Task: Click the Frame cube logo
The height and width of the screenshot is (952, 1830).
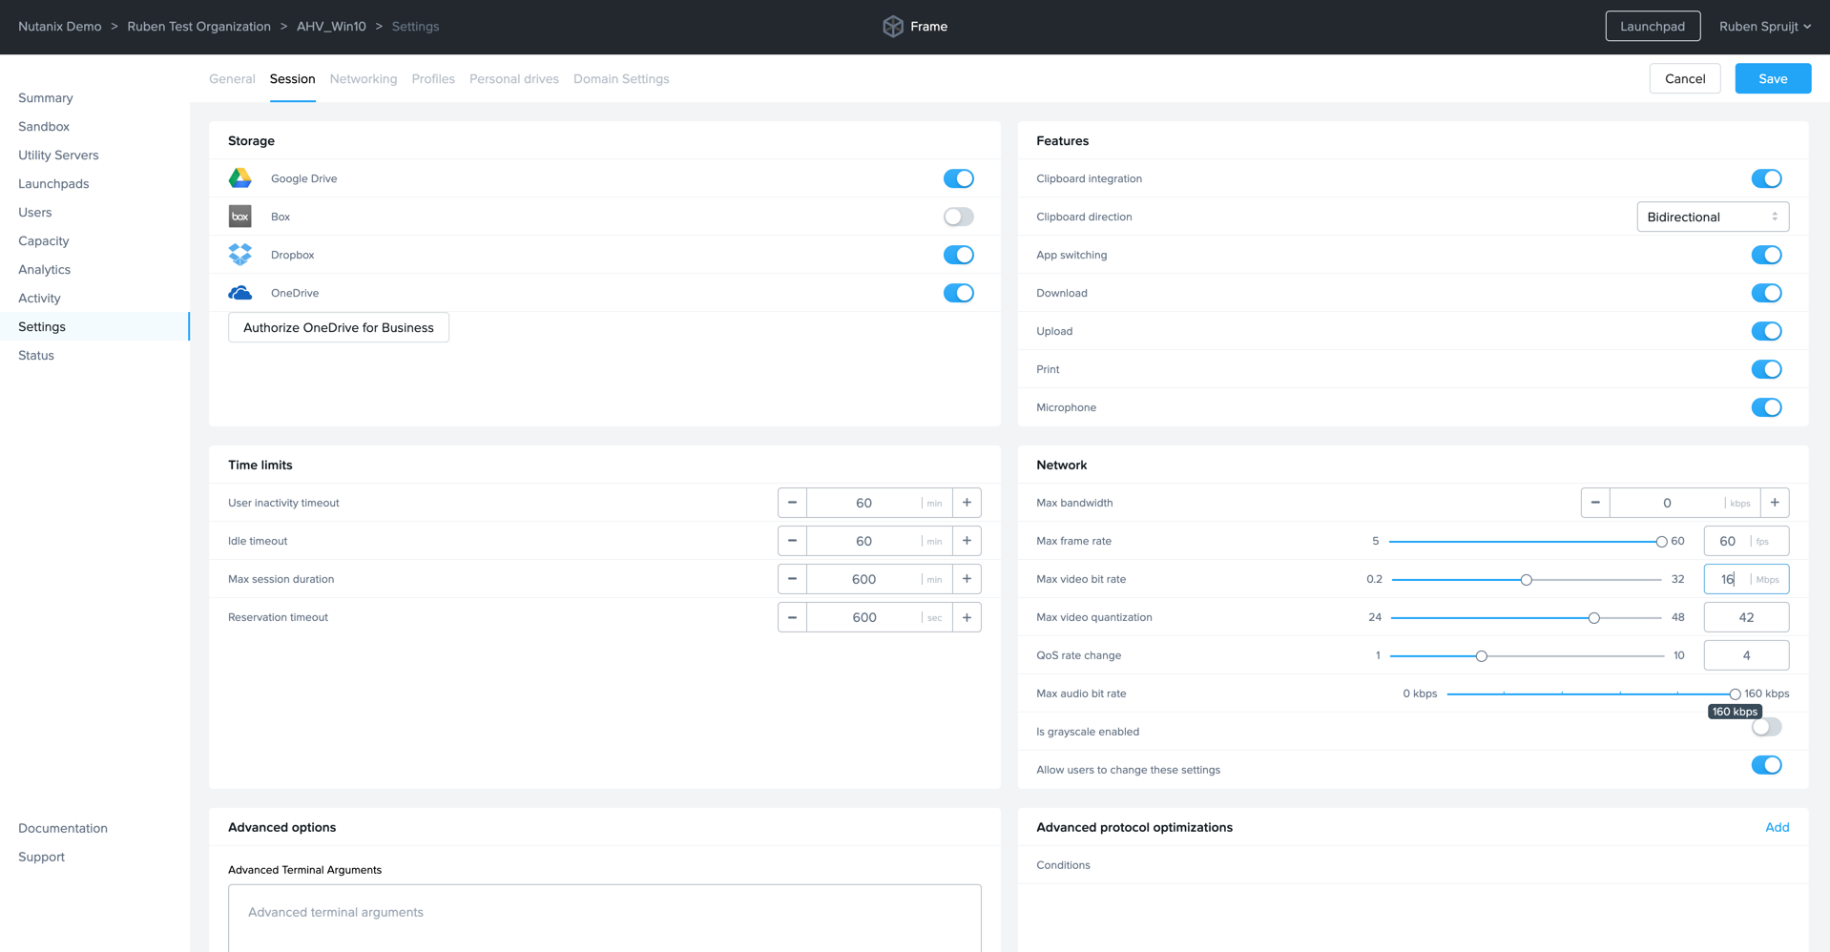Action: click(x=892, y=27)
